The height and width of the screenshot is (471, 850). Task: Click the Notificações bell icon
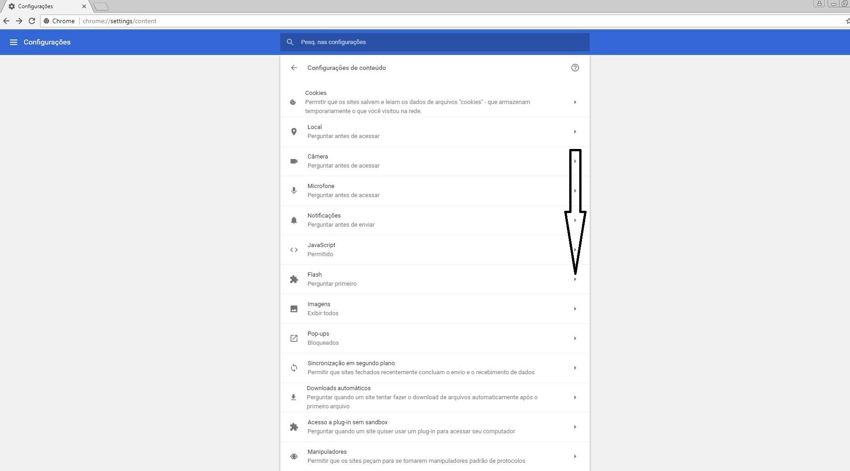click(294, 220)
